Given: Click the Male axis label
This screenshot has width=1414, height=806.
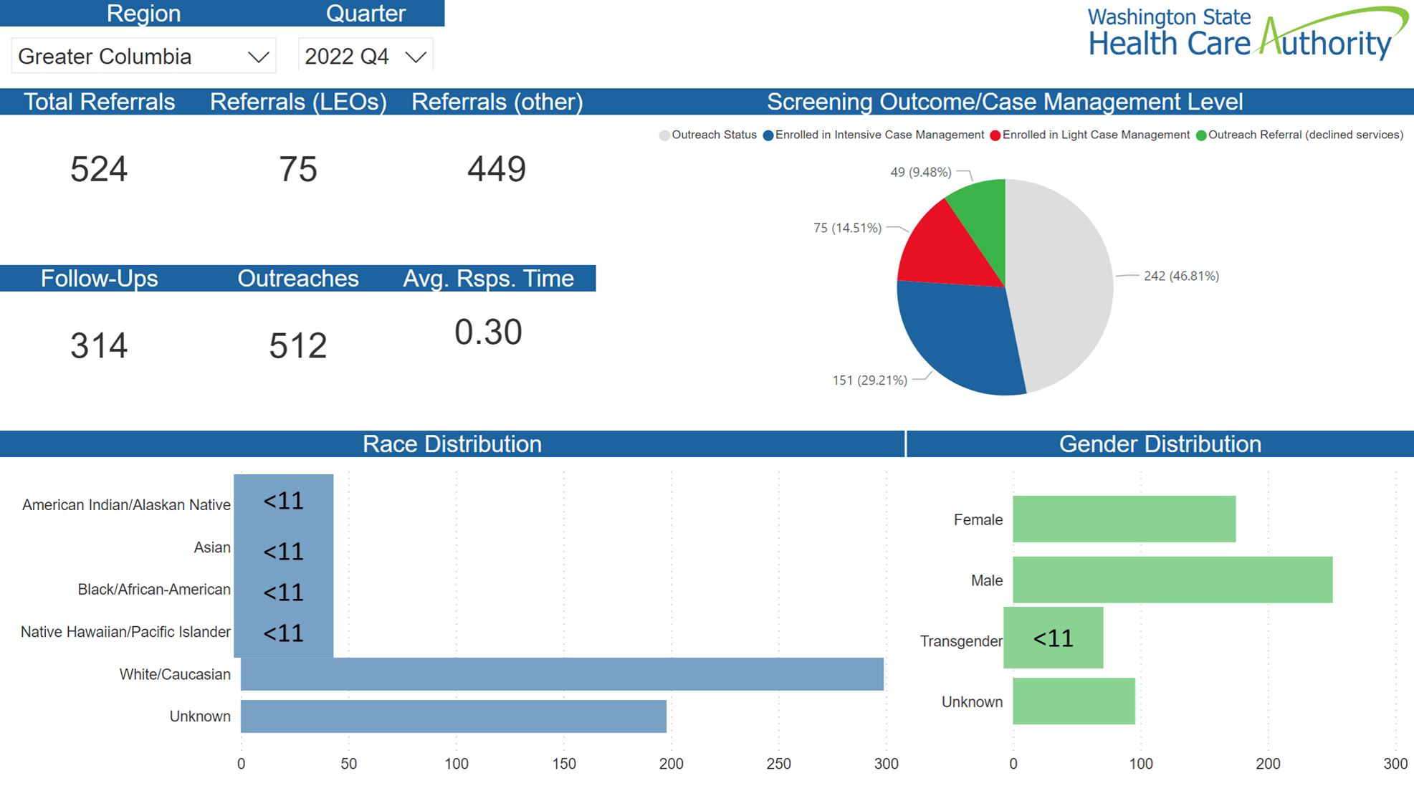Looking at the screenshot, I should 987,580.
